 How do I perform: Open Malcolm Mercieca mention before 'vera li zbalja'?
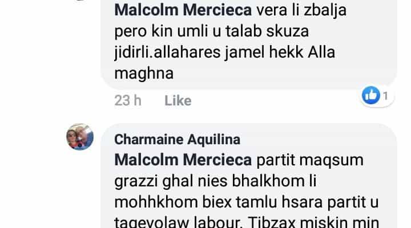183,10
